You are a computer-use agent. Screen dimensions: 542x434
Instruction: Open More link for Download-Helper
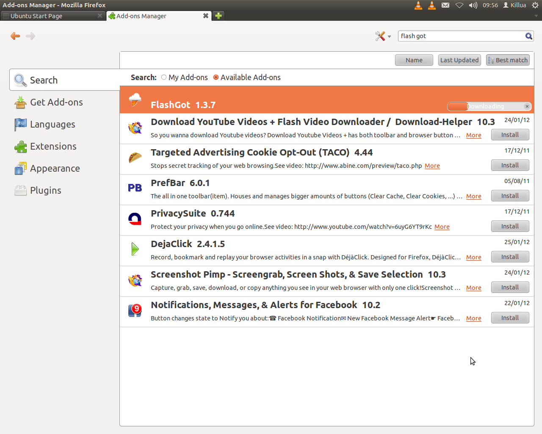click(x=474, y=135)
